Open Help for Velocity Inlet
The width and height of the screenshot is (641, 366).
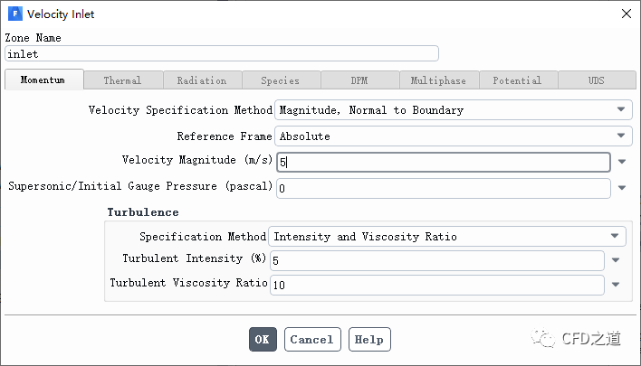[369, 340]
